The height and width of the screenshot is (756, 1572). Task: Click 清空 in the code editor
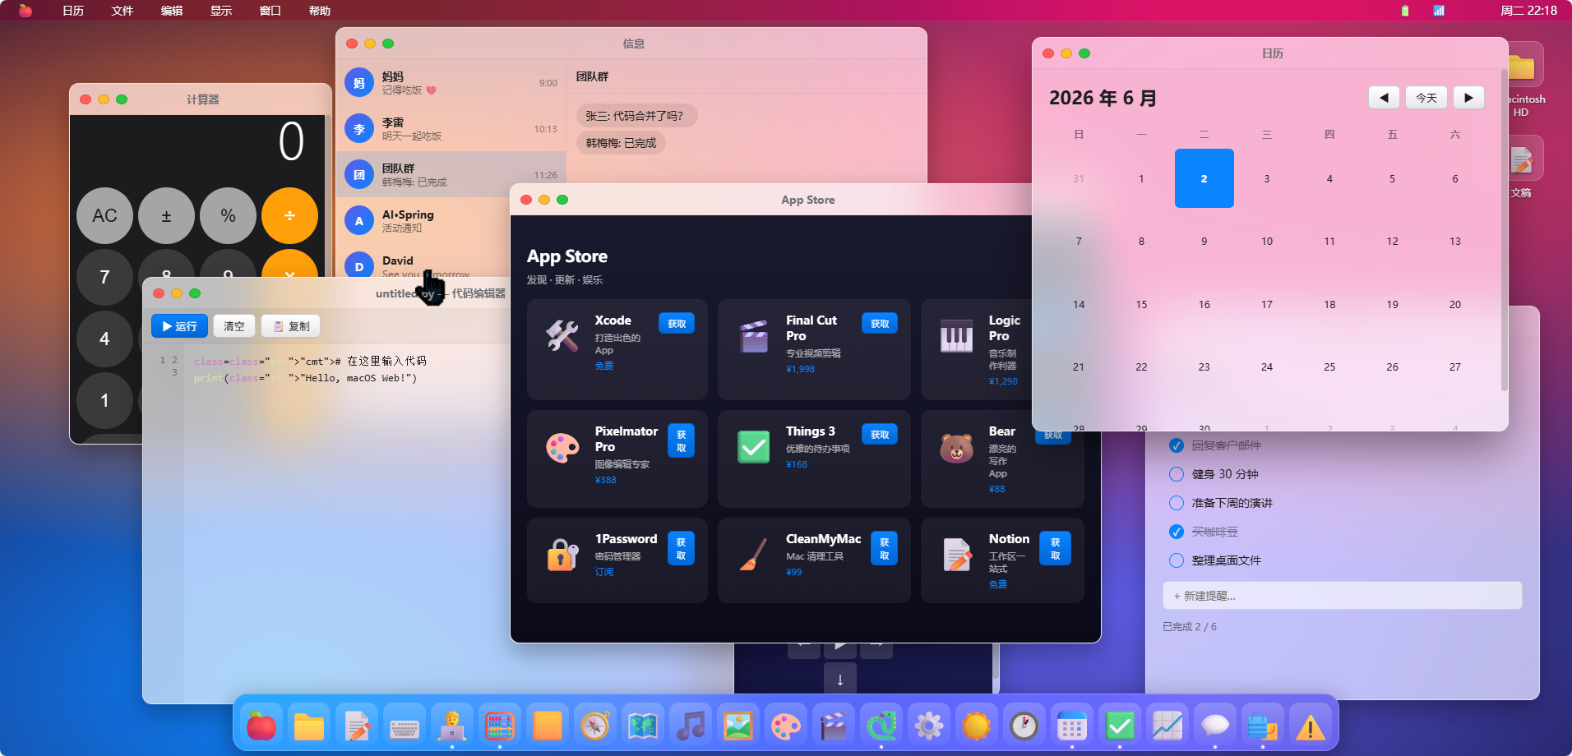click(x=234, y=326)
